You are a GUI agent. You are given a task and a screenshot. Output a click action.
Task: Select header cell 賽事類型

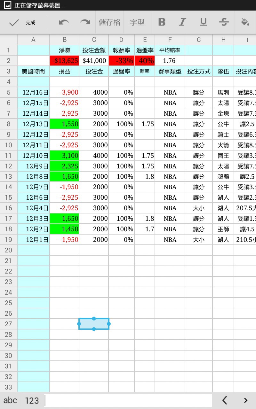[170, 71]
